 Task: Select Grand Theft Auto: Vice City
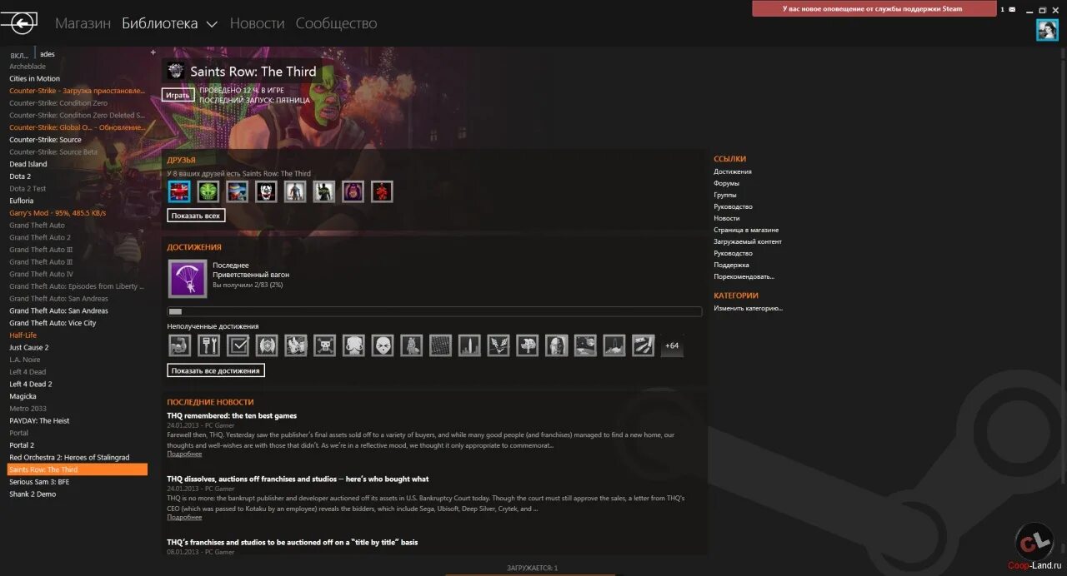(x=53, y=323)
